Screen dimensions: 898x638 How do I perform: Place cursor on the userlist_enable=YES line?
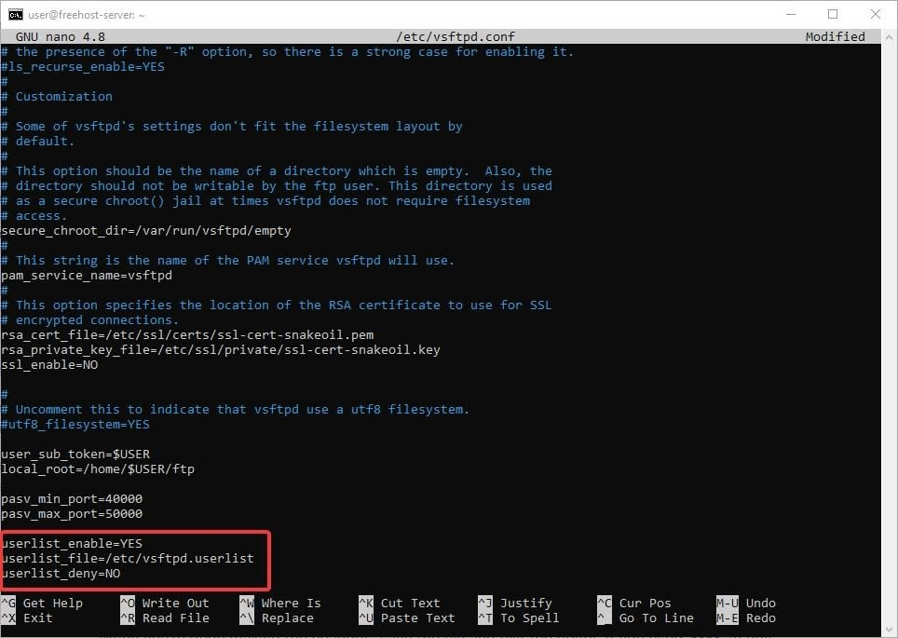(72, 543)
